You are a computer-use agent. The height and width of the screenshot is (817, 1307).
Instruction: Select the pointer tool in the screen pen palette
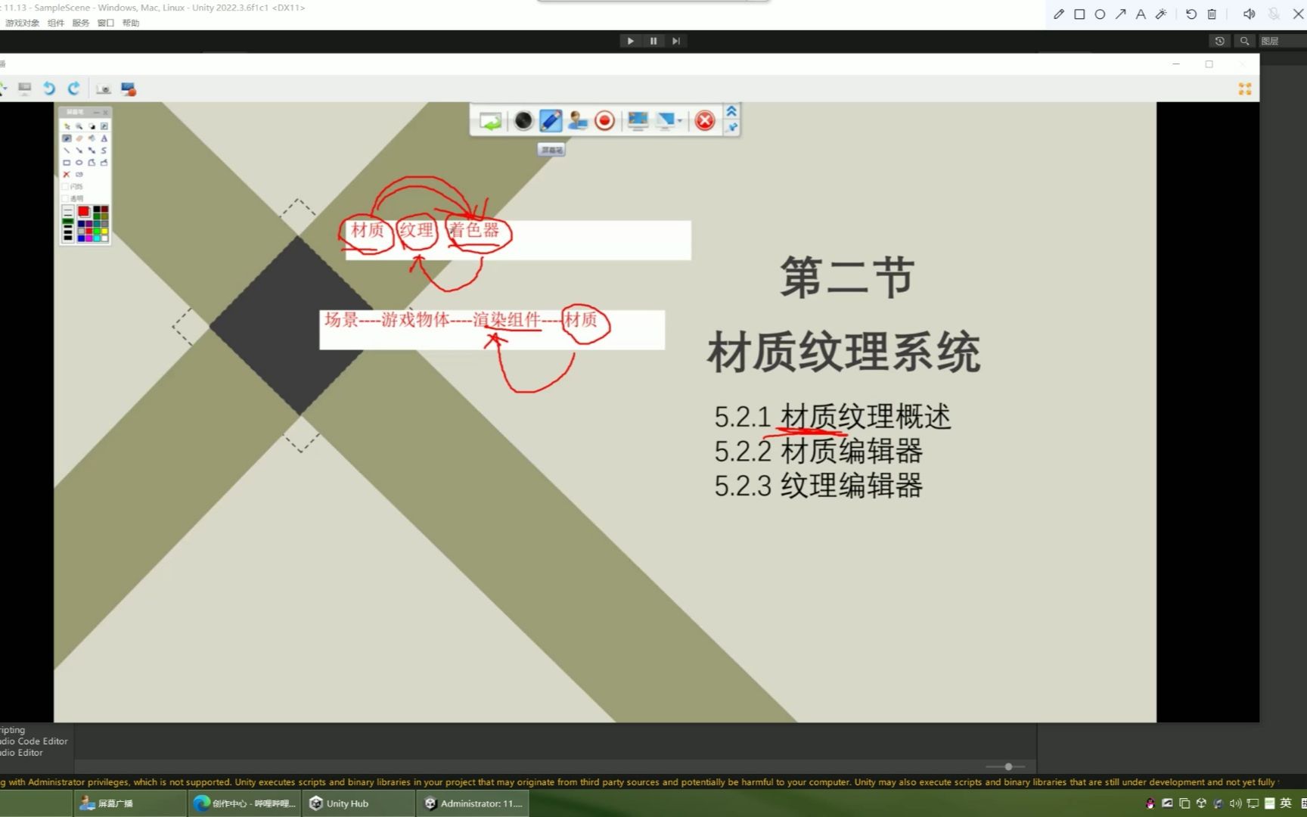point(67,126)
